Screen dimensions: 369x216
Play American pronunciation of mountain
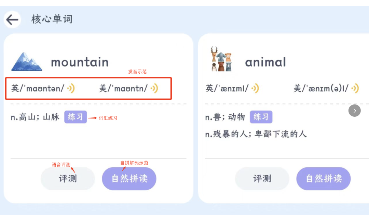[154, 89]
